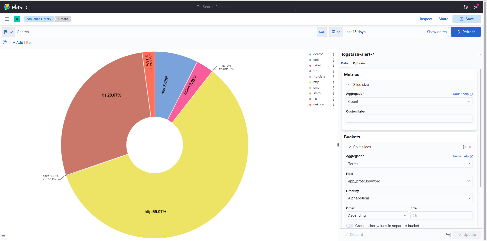Go to Visualize Library breadcrumb
This screenshot has height=241, width=487.
coord(39,19)
